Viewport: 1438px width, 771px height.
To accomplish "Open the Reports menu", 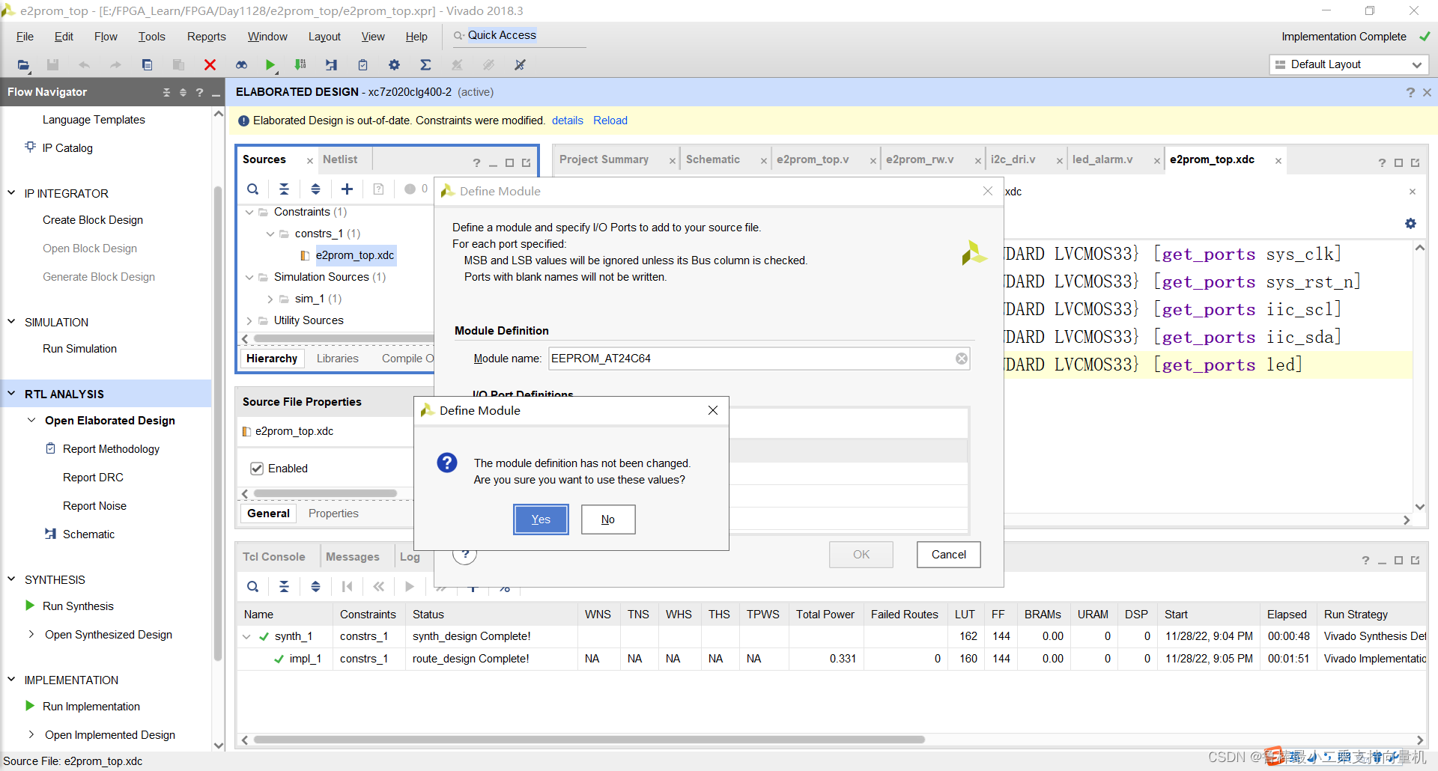I will [206, 37].
